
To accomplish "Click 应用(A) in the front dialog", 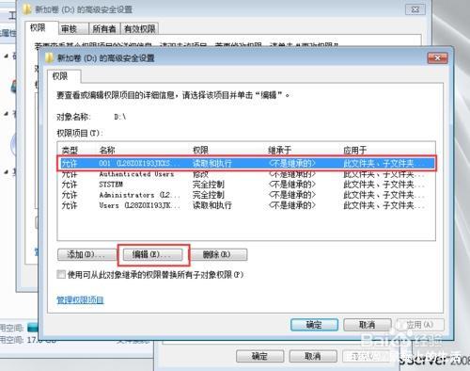I will (420, 325).
